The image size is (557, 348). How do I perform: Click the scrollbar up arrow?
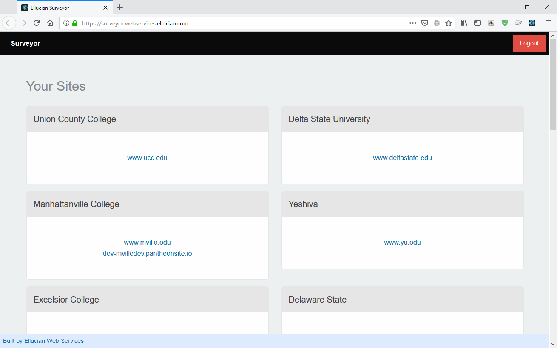click(553, 36)
